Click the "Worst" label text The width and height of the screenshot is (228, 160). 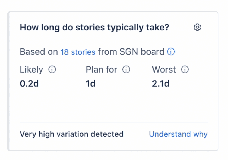coord(164,70)
